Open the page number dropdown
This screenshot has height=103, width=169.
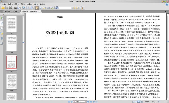point(86,102)
